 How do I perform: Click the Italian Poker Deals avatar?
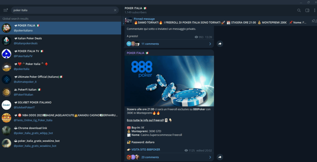(x=7, y=41)
